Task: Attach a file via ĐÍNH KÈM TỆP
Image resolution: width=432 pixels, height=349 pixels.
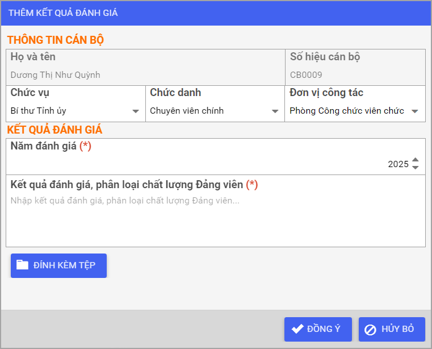Action: pos(58,265)
